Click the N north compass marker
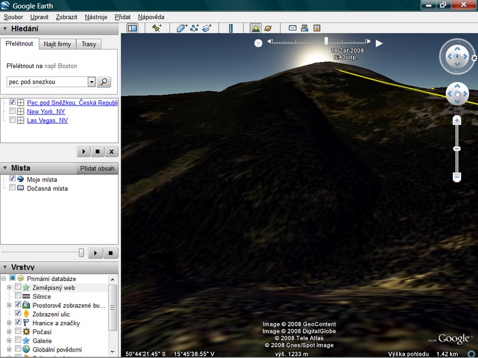 pyautogui.click(x=474, y=58)
